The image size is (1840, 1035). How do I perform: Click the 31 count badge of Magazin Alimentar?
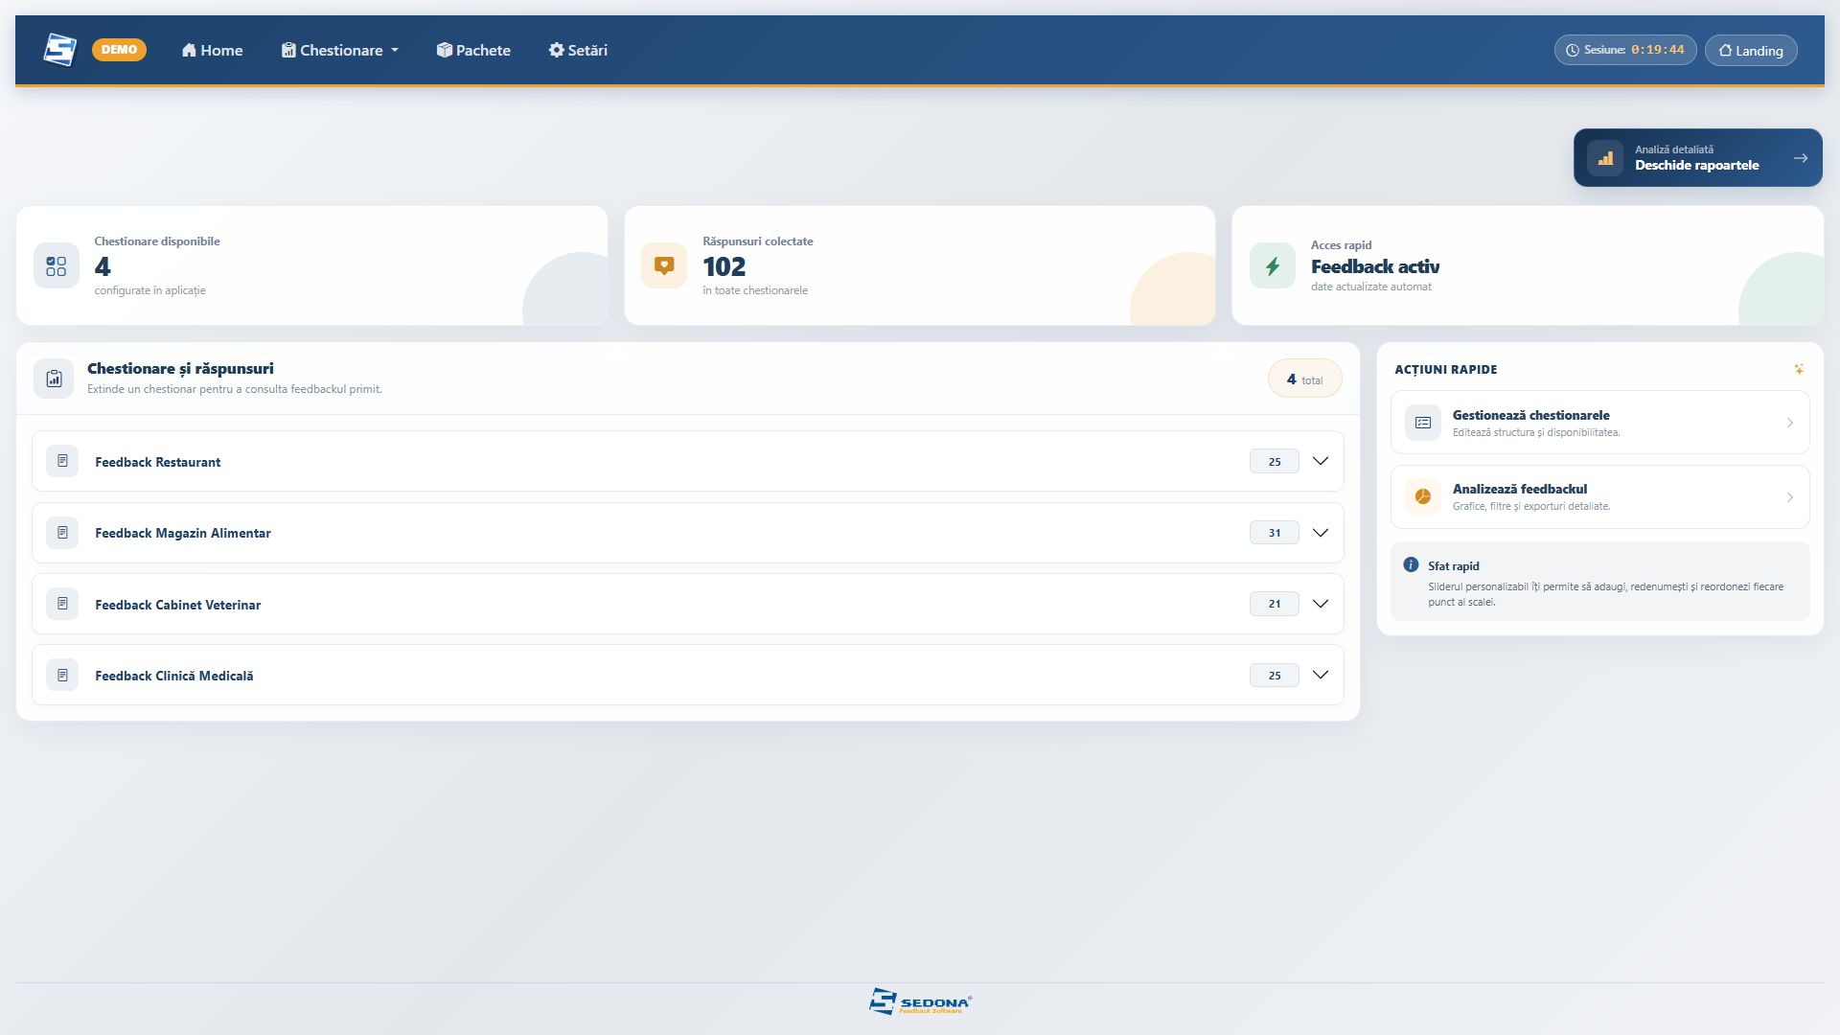[x=1274, y=533]
